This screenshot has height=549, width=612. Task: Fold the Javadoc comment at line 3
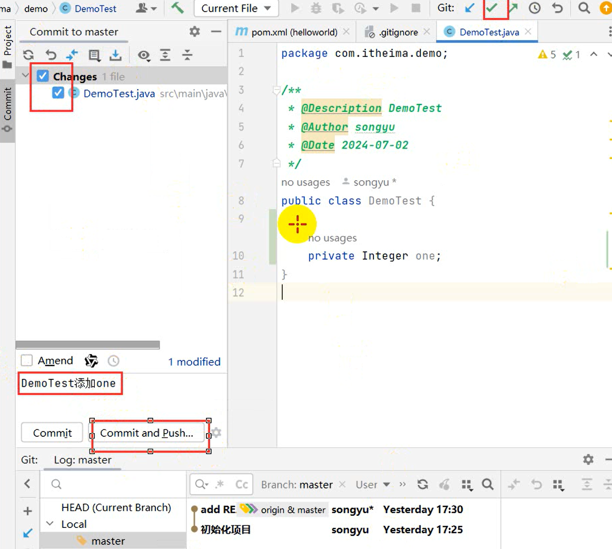[277, 90]
